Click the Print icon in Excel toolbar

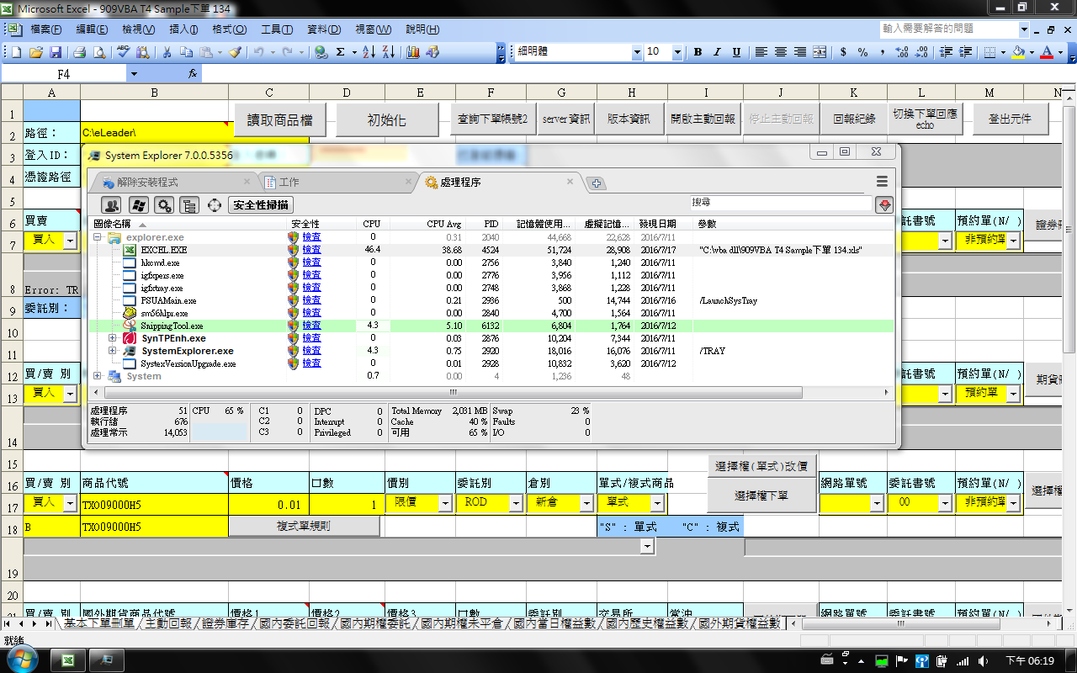coord(80,52)
